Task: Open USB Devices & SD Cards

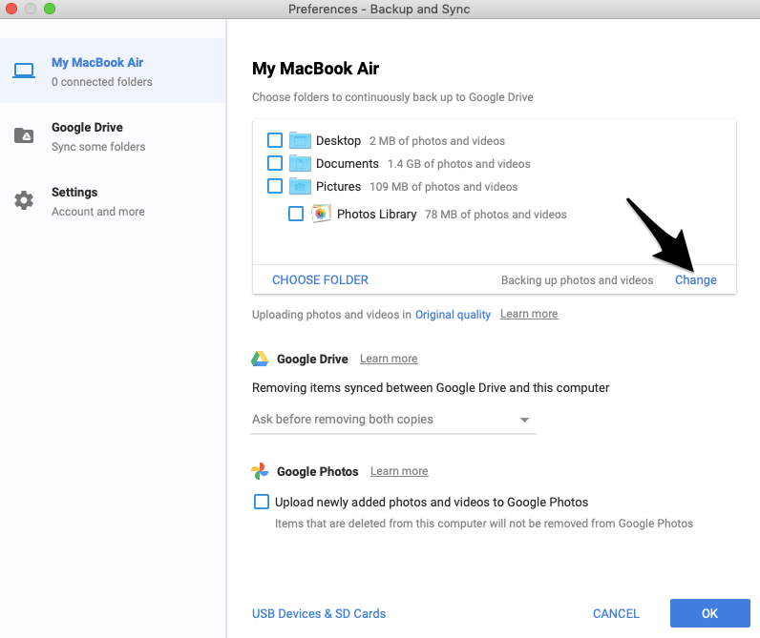Action: point(319,613)
